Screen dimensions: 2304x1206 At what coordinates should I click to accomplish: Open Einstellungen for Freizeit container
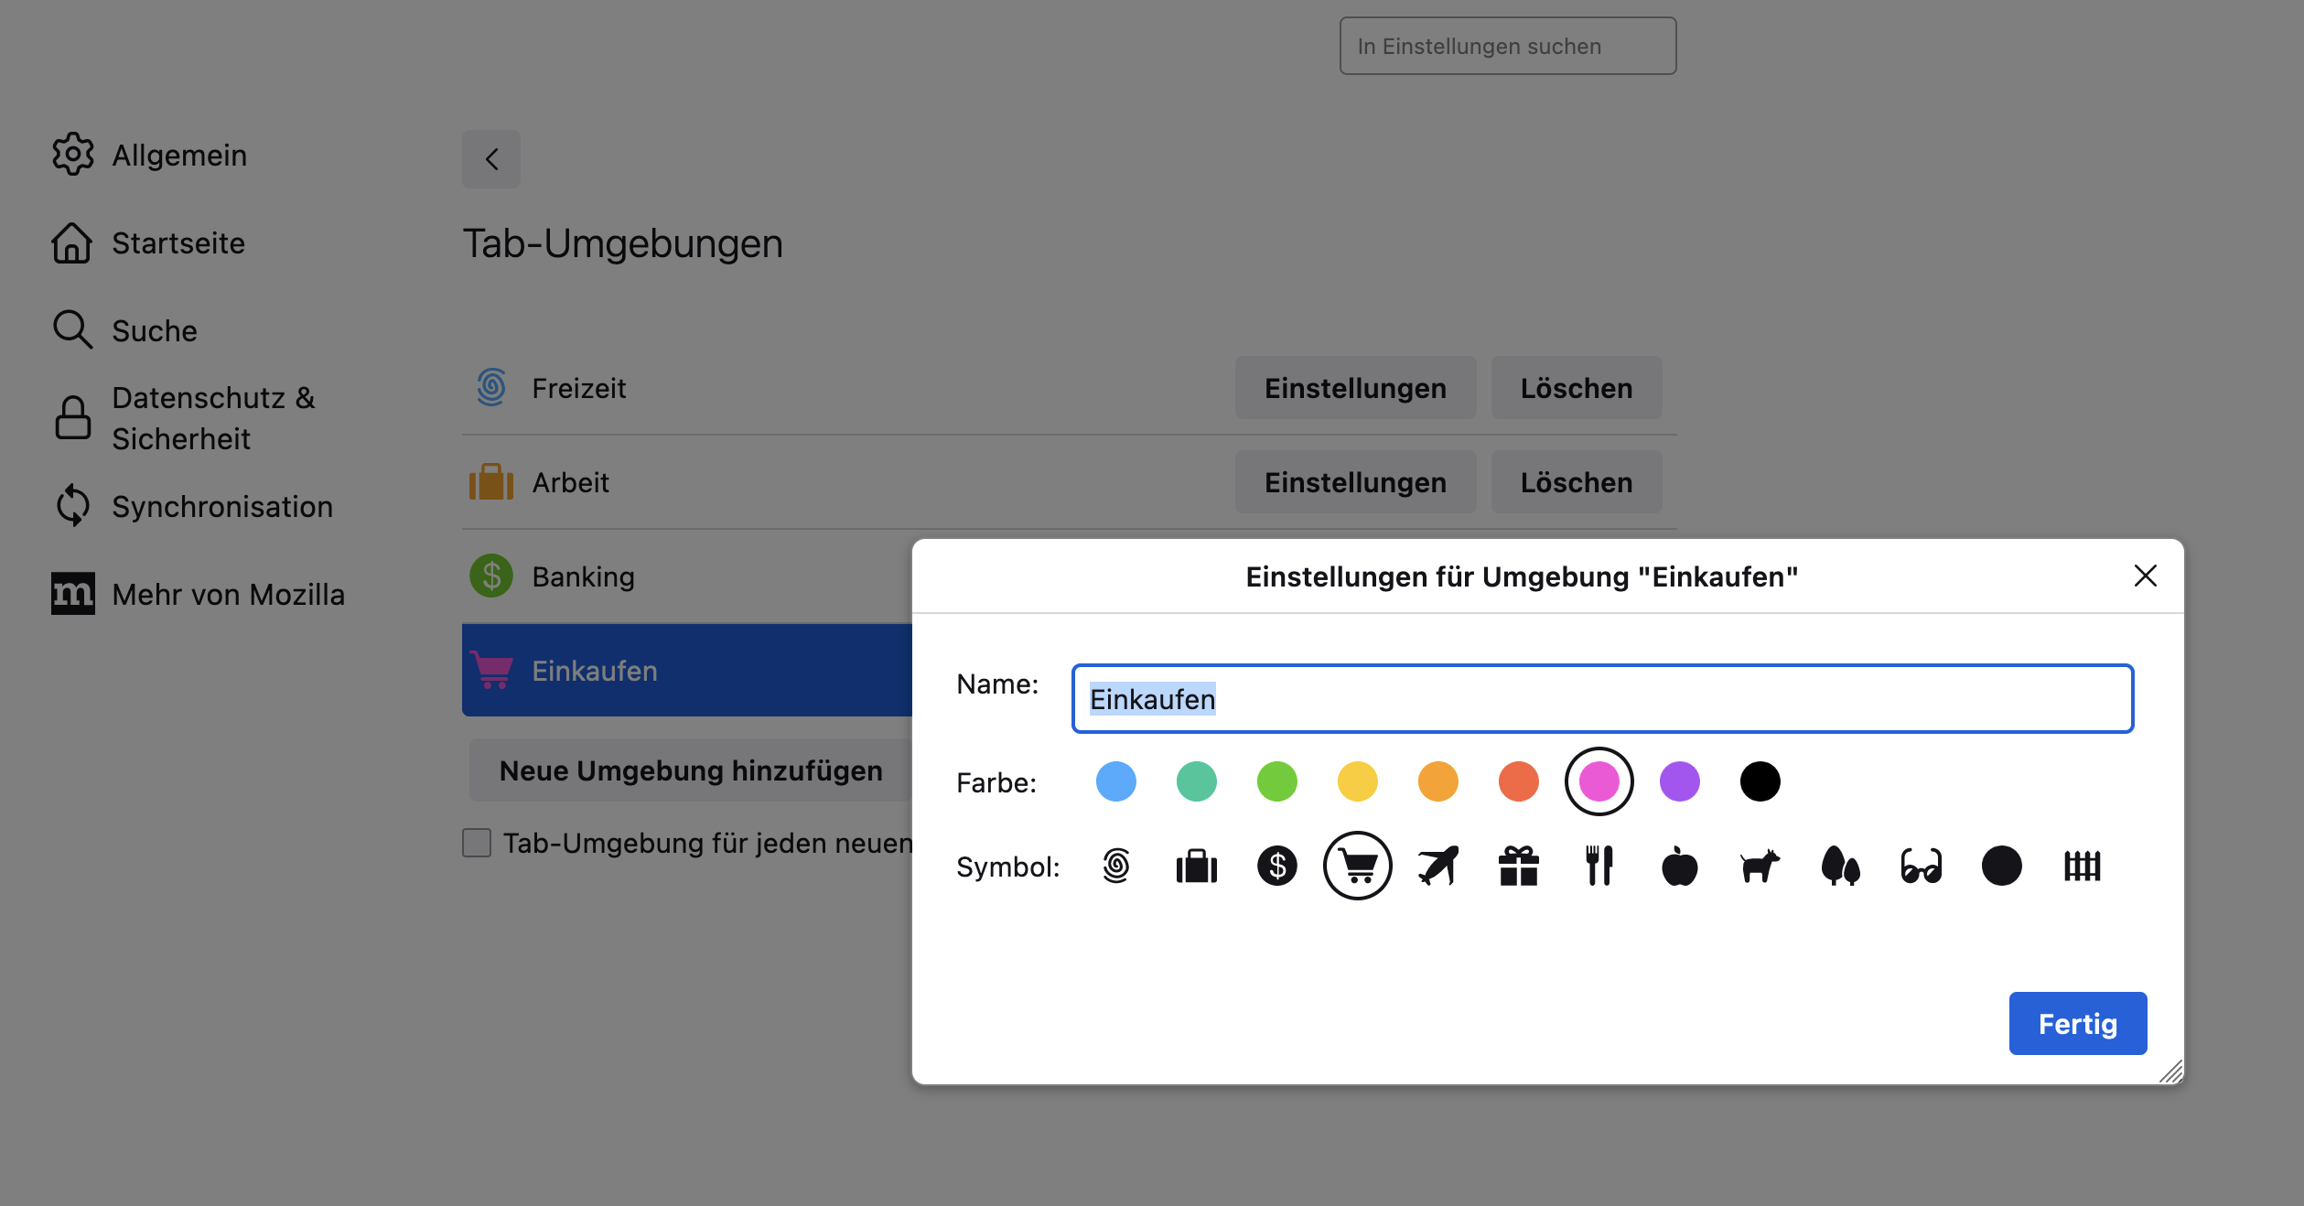1354,388
